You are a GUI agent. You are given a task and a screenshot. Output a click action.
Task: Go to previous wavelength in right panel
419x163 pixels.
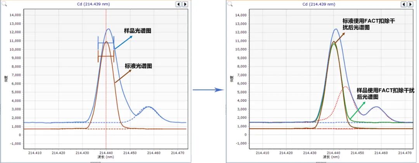coord(404,4)
